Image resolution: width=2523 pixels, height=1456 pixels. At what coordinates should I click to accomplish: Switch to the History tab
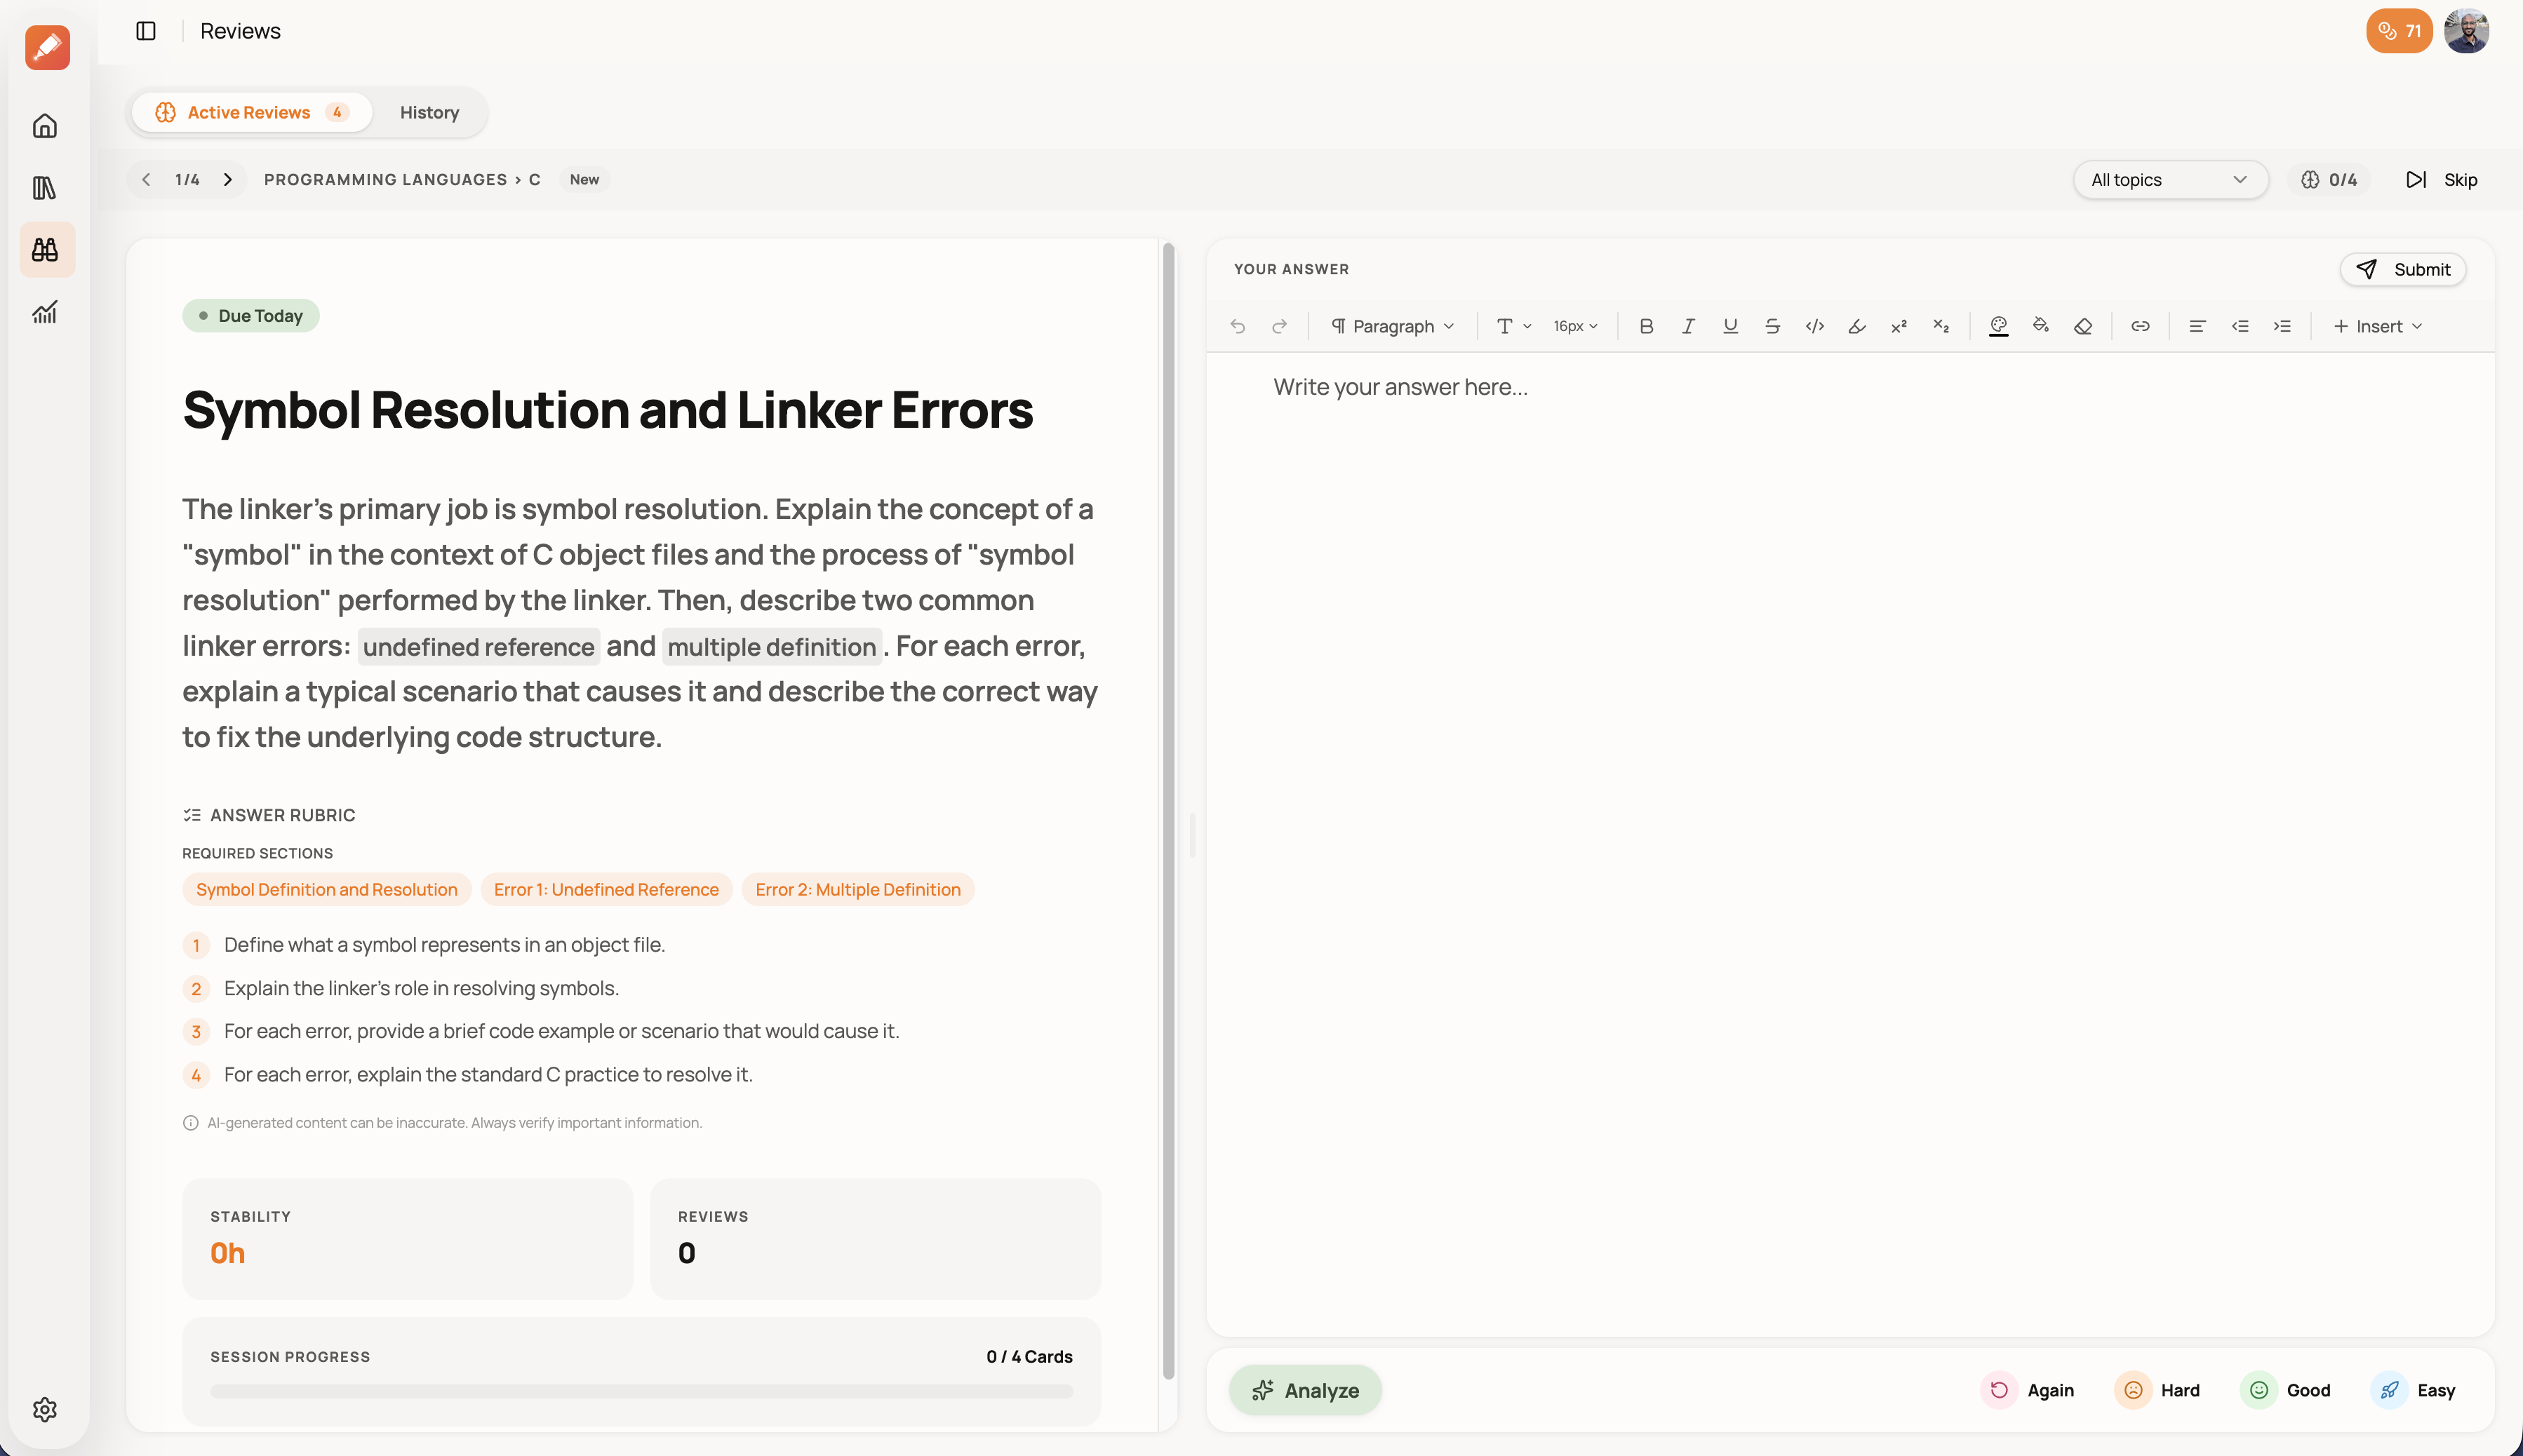pyautogui.click(x=429, y=112)
